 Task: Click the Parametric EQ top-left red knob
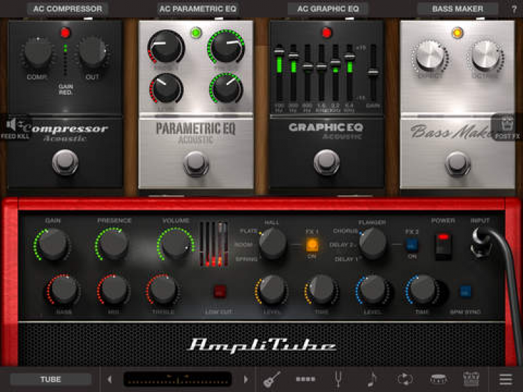pos(166,47)
